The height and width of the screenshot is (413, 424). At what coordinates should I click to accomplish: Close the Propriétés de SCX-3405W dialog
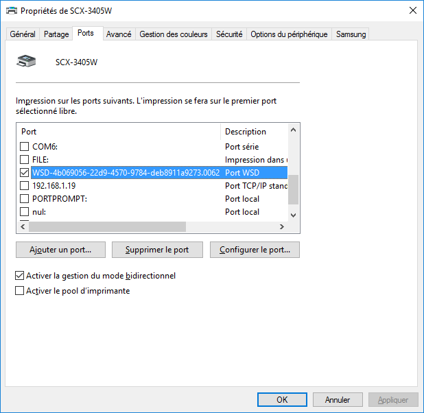413,10
